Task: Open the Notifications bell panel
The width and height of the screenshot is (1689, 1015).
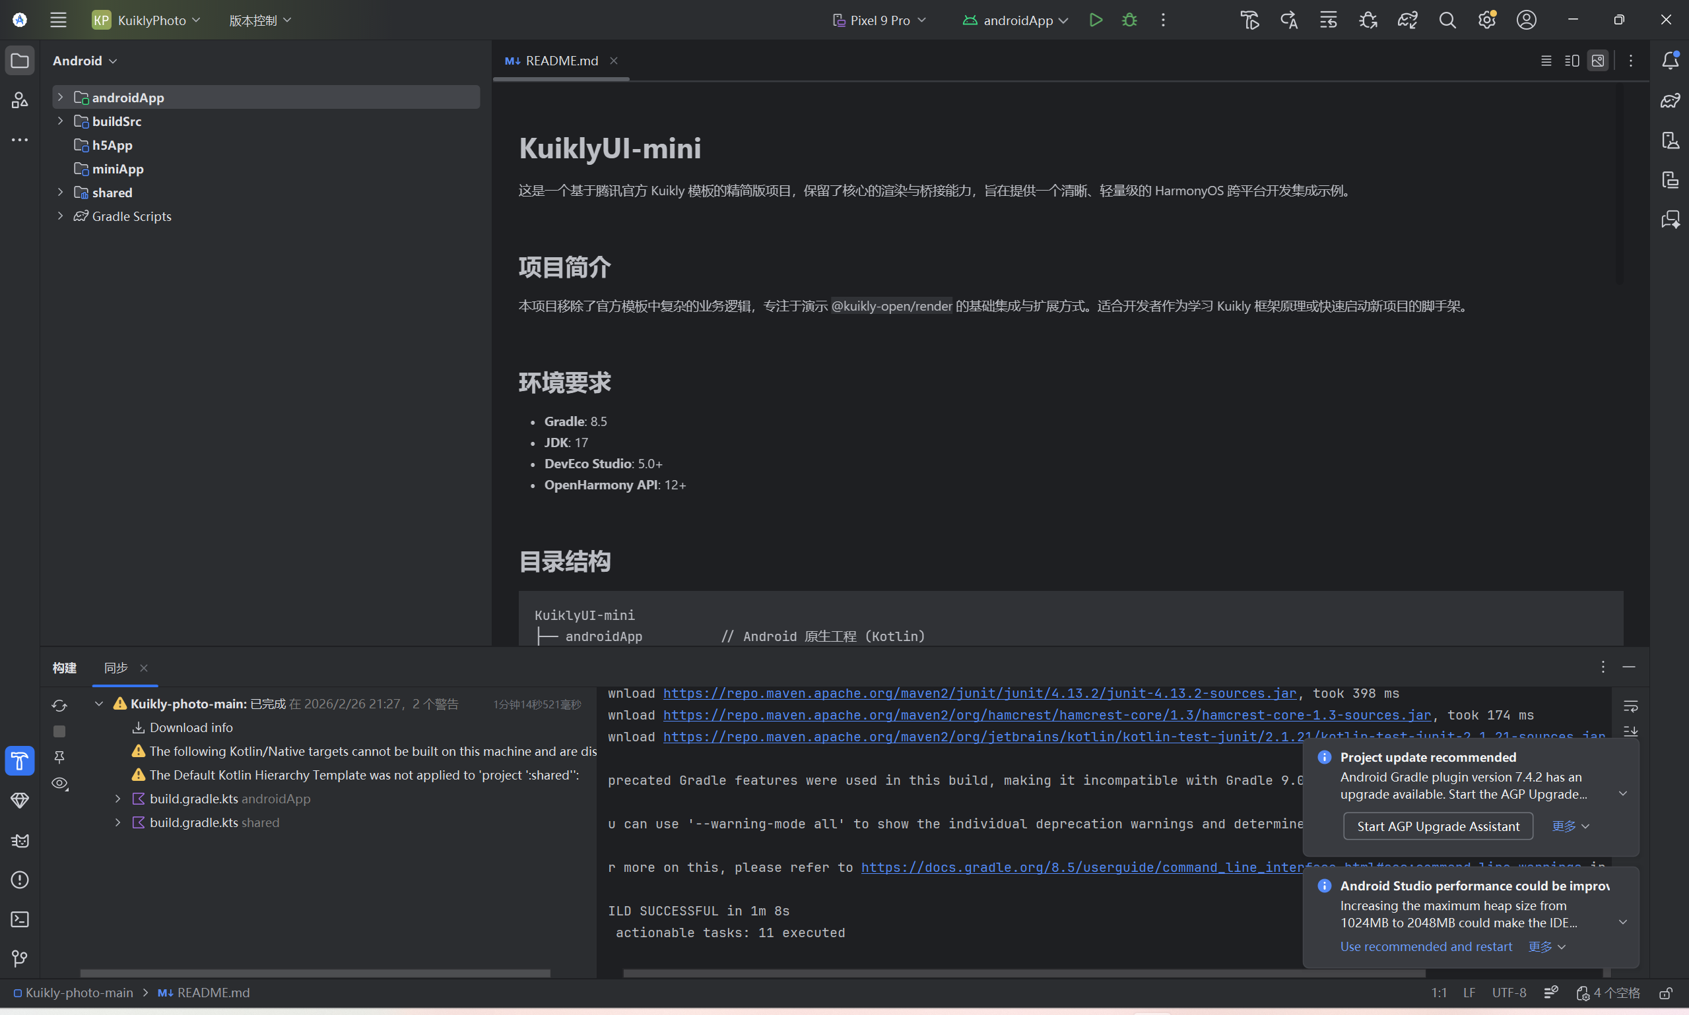Action: (x=1670, y=60)
